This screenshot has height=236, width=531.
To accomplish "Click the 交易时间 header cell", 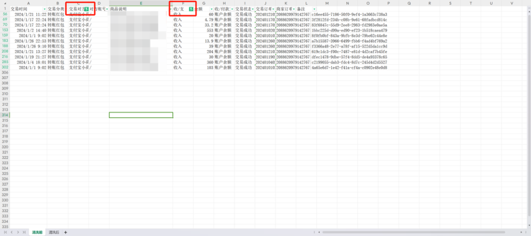I will [x=29, y=9].
